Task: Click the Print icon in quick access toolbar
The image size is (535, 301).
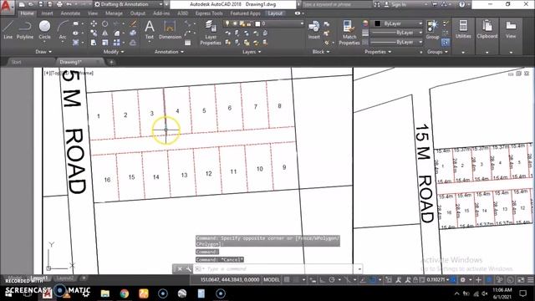Action: click(x=59, y=4)
